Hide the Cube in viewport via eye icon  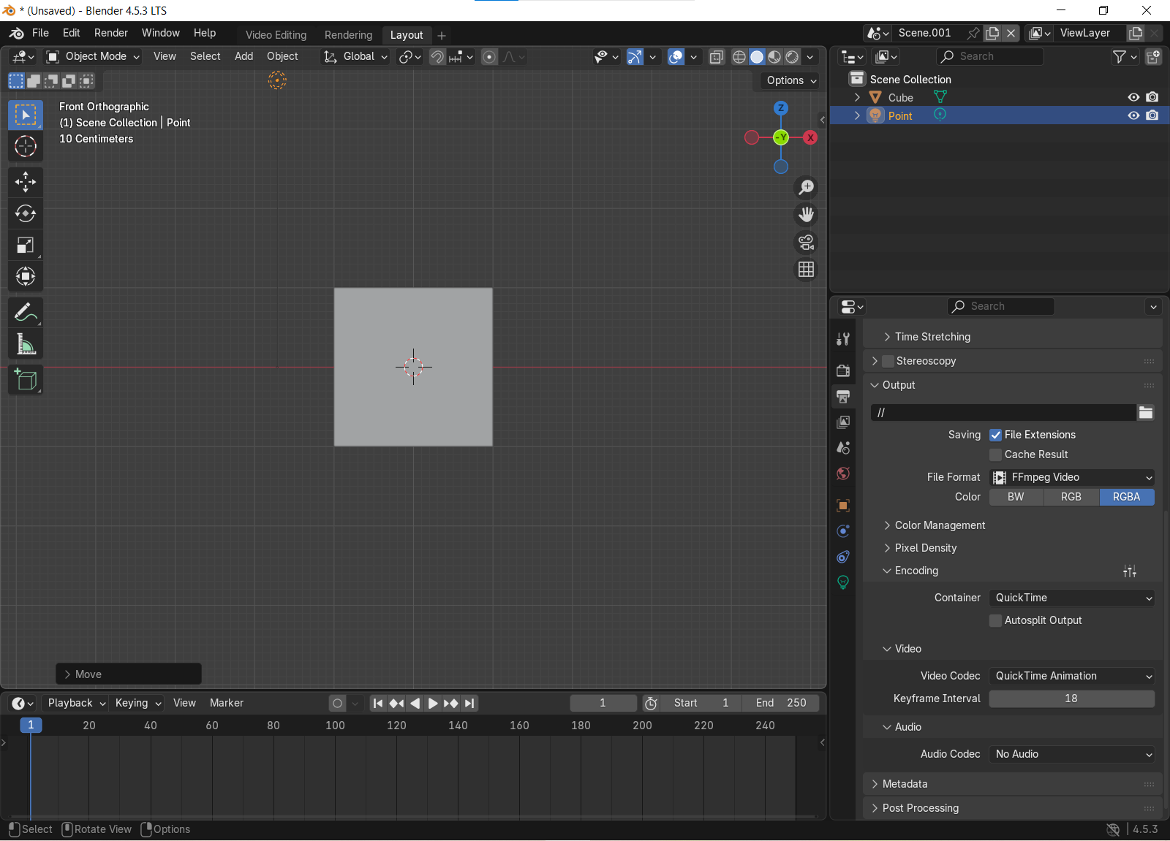coord(1133,97)
